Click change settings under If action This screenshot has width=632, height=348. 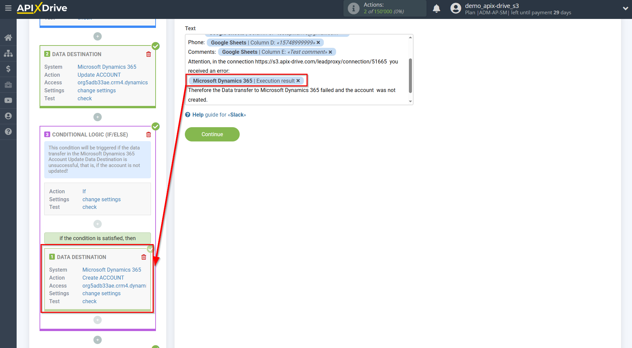(x=101, y=199)
